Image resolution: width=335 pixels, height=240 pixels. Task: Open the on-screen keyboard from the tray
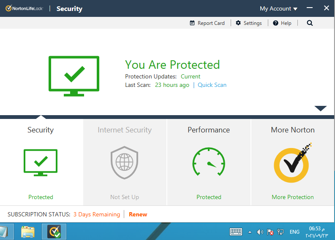click(236, 232)
